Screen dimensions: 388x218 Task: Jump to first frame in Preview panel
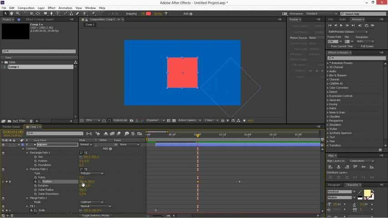(x=330, y=25)
